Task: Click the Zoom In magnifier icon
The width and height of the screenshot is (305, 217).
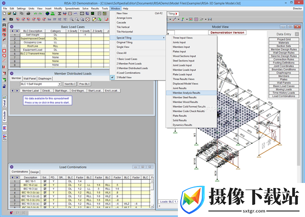Action: pyautogui.click(x=72, y=19)
